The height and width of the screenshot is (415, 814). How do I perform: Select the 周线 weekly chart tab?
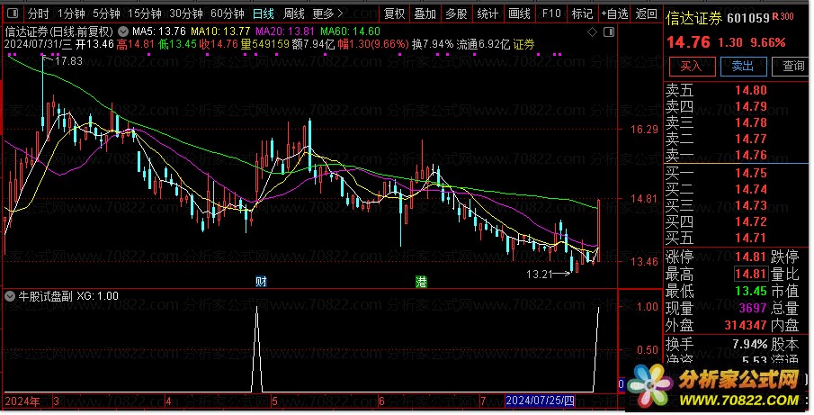pyautogui.click(x=294, y=14)
